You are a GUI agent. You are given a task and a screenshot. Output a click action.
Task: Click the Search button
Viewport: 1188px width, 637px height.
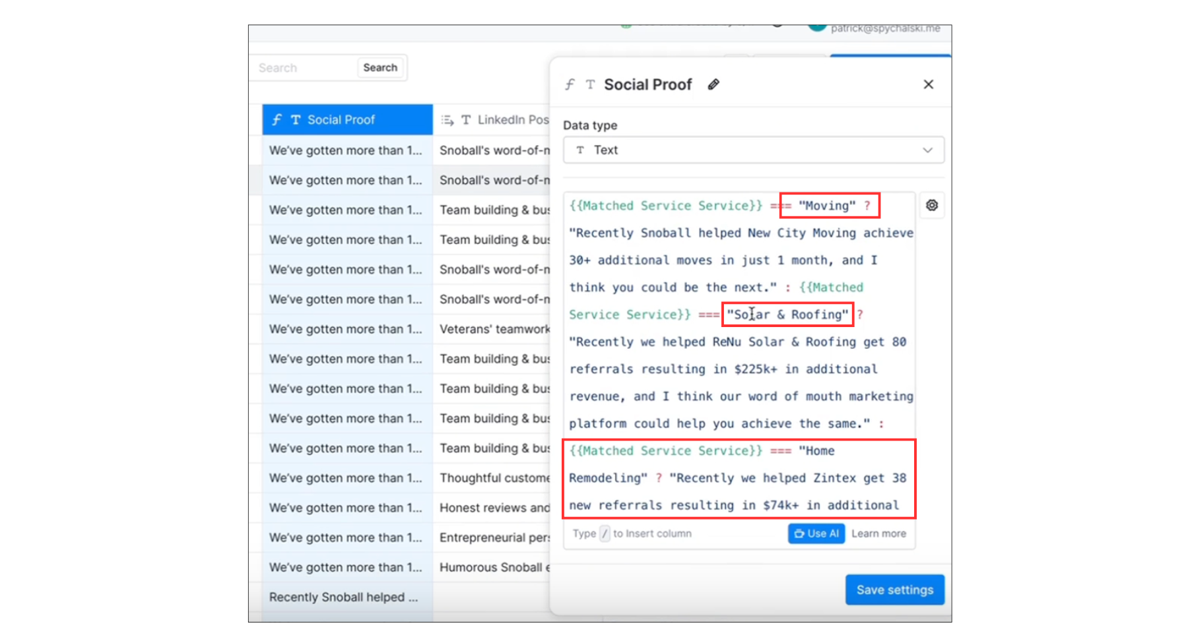(380, 67)
